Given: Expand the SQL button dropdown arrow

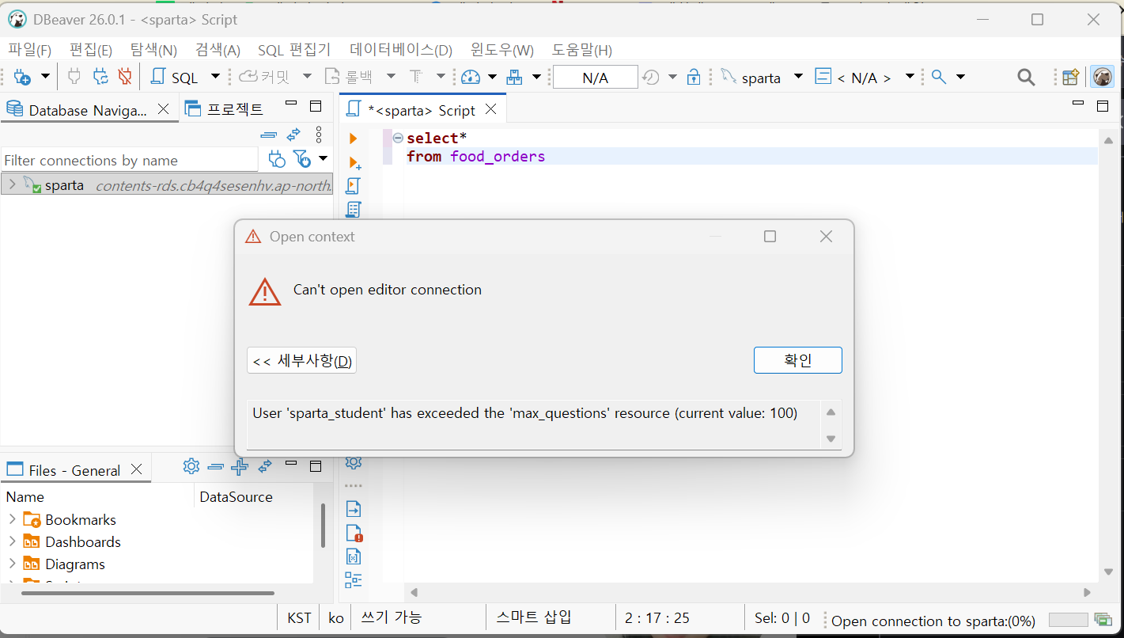Looking at the screenshot, I should coord(215,77).
